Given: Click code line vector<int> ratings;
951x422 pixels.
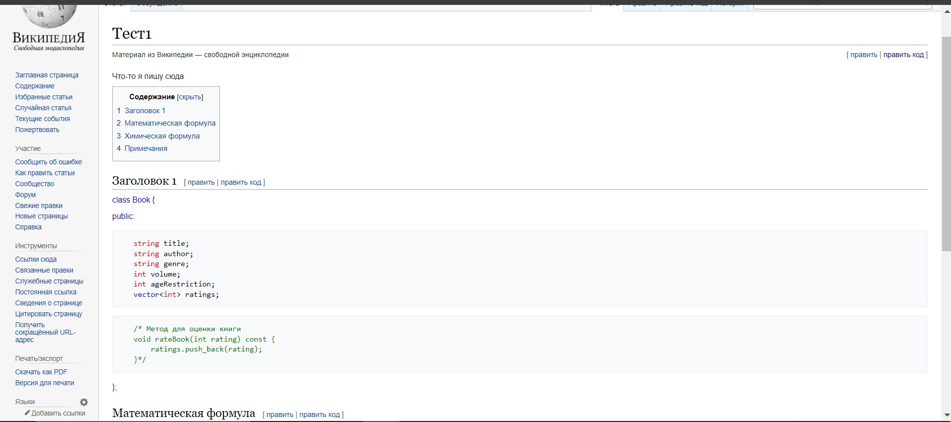Looking at the screenshot, I should coord(176,294).
